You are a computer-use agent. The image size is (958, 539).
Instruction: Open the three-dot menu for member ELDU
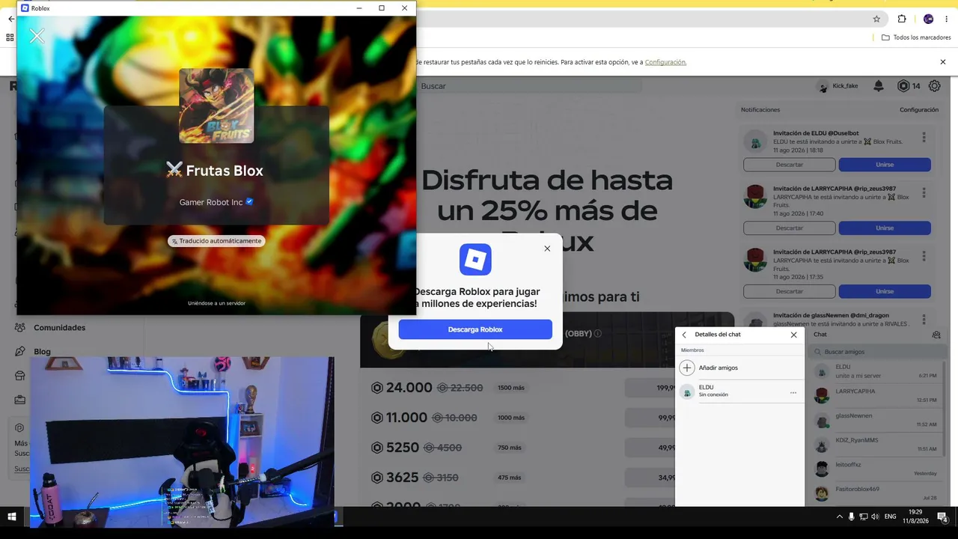793,392
